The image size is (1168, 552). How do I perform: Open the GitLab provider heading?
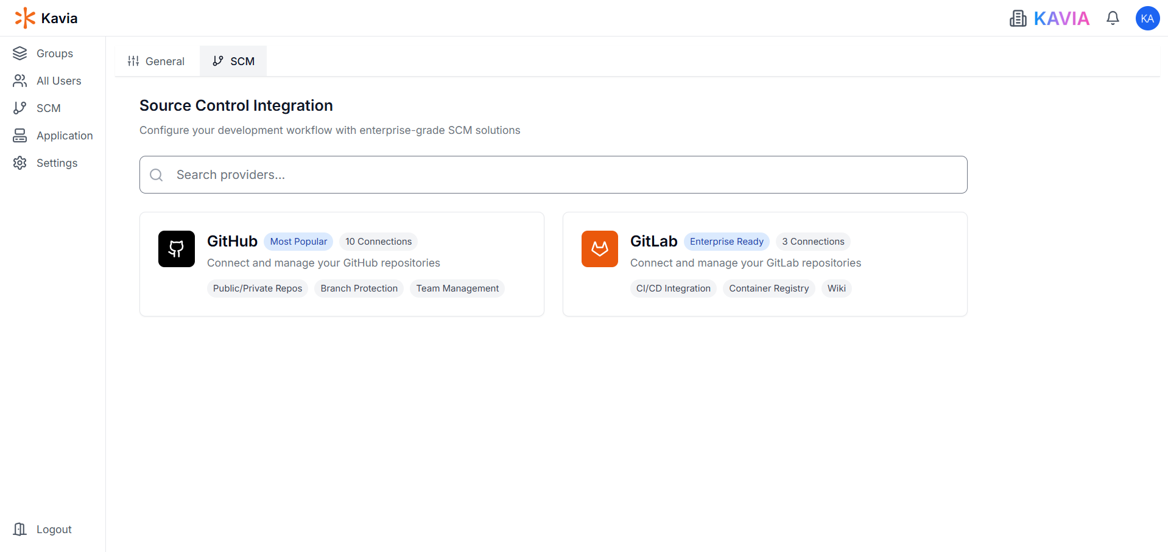(654, 241)
